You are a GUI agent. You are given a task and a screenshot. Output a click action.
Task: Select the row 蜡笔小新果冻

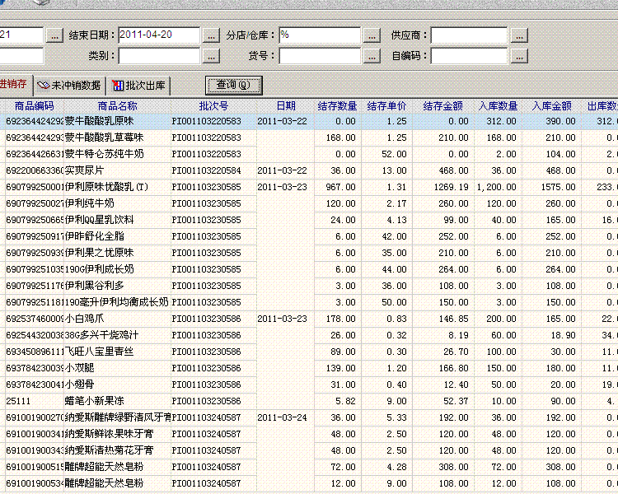309,401
